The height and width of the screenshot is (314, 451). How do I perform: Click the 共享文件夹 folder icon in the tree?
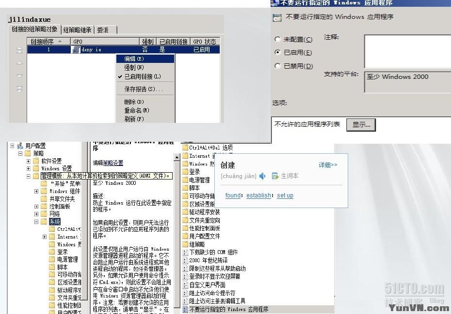point(44,199)
